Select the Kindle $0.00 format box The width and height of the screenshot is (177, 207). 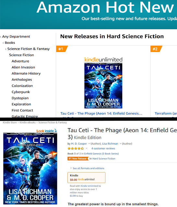coord(87,178)
